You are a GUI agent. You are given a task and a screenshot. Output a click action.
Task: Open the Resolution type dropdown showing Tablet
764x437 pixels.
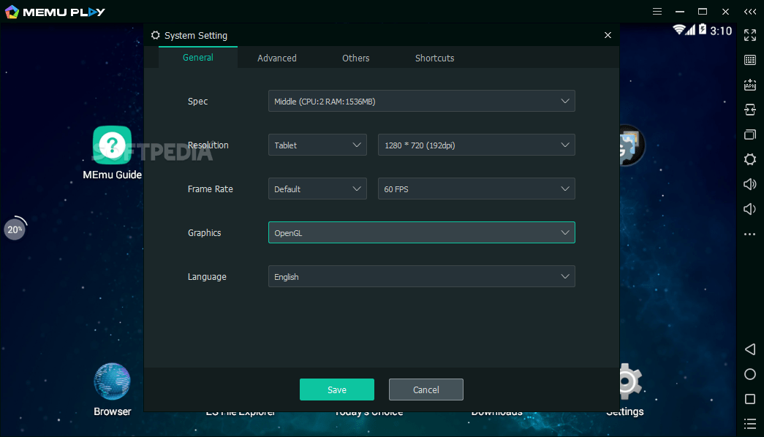(317, 145)
